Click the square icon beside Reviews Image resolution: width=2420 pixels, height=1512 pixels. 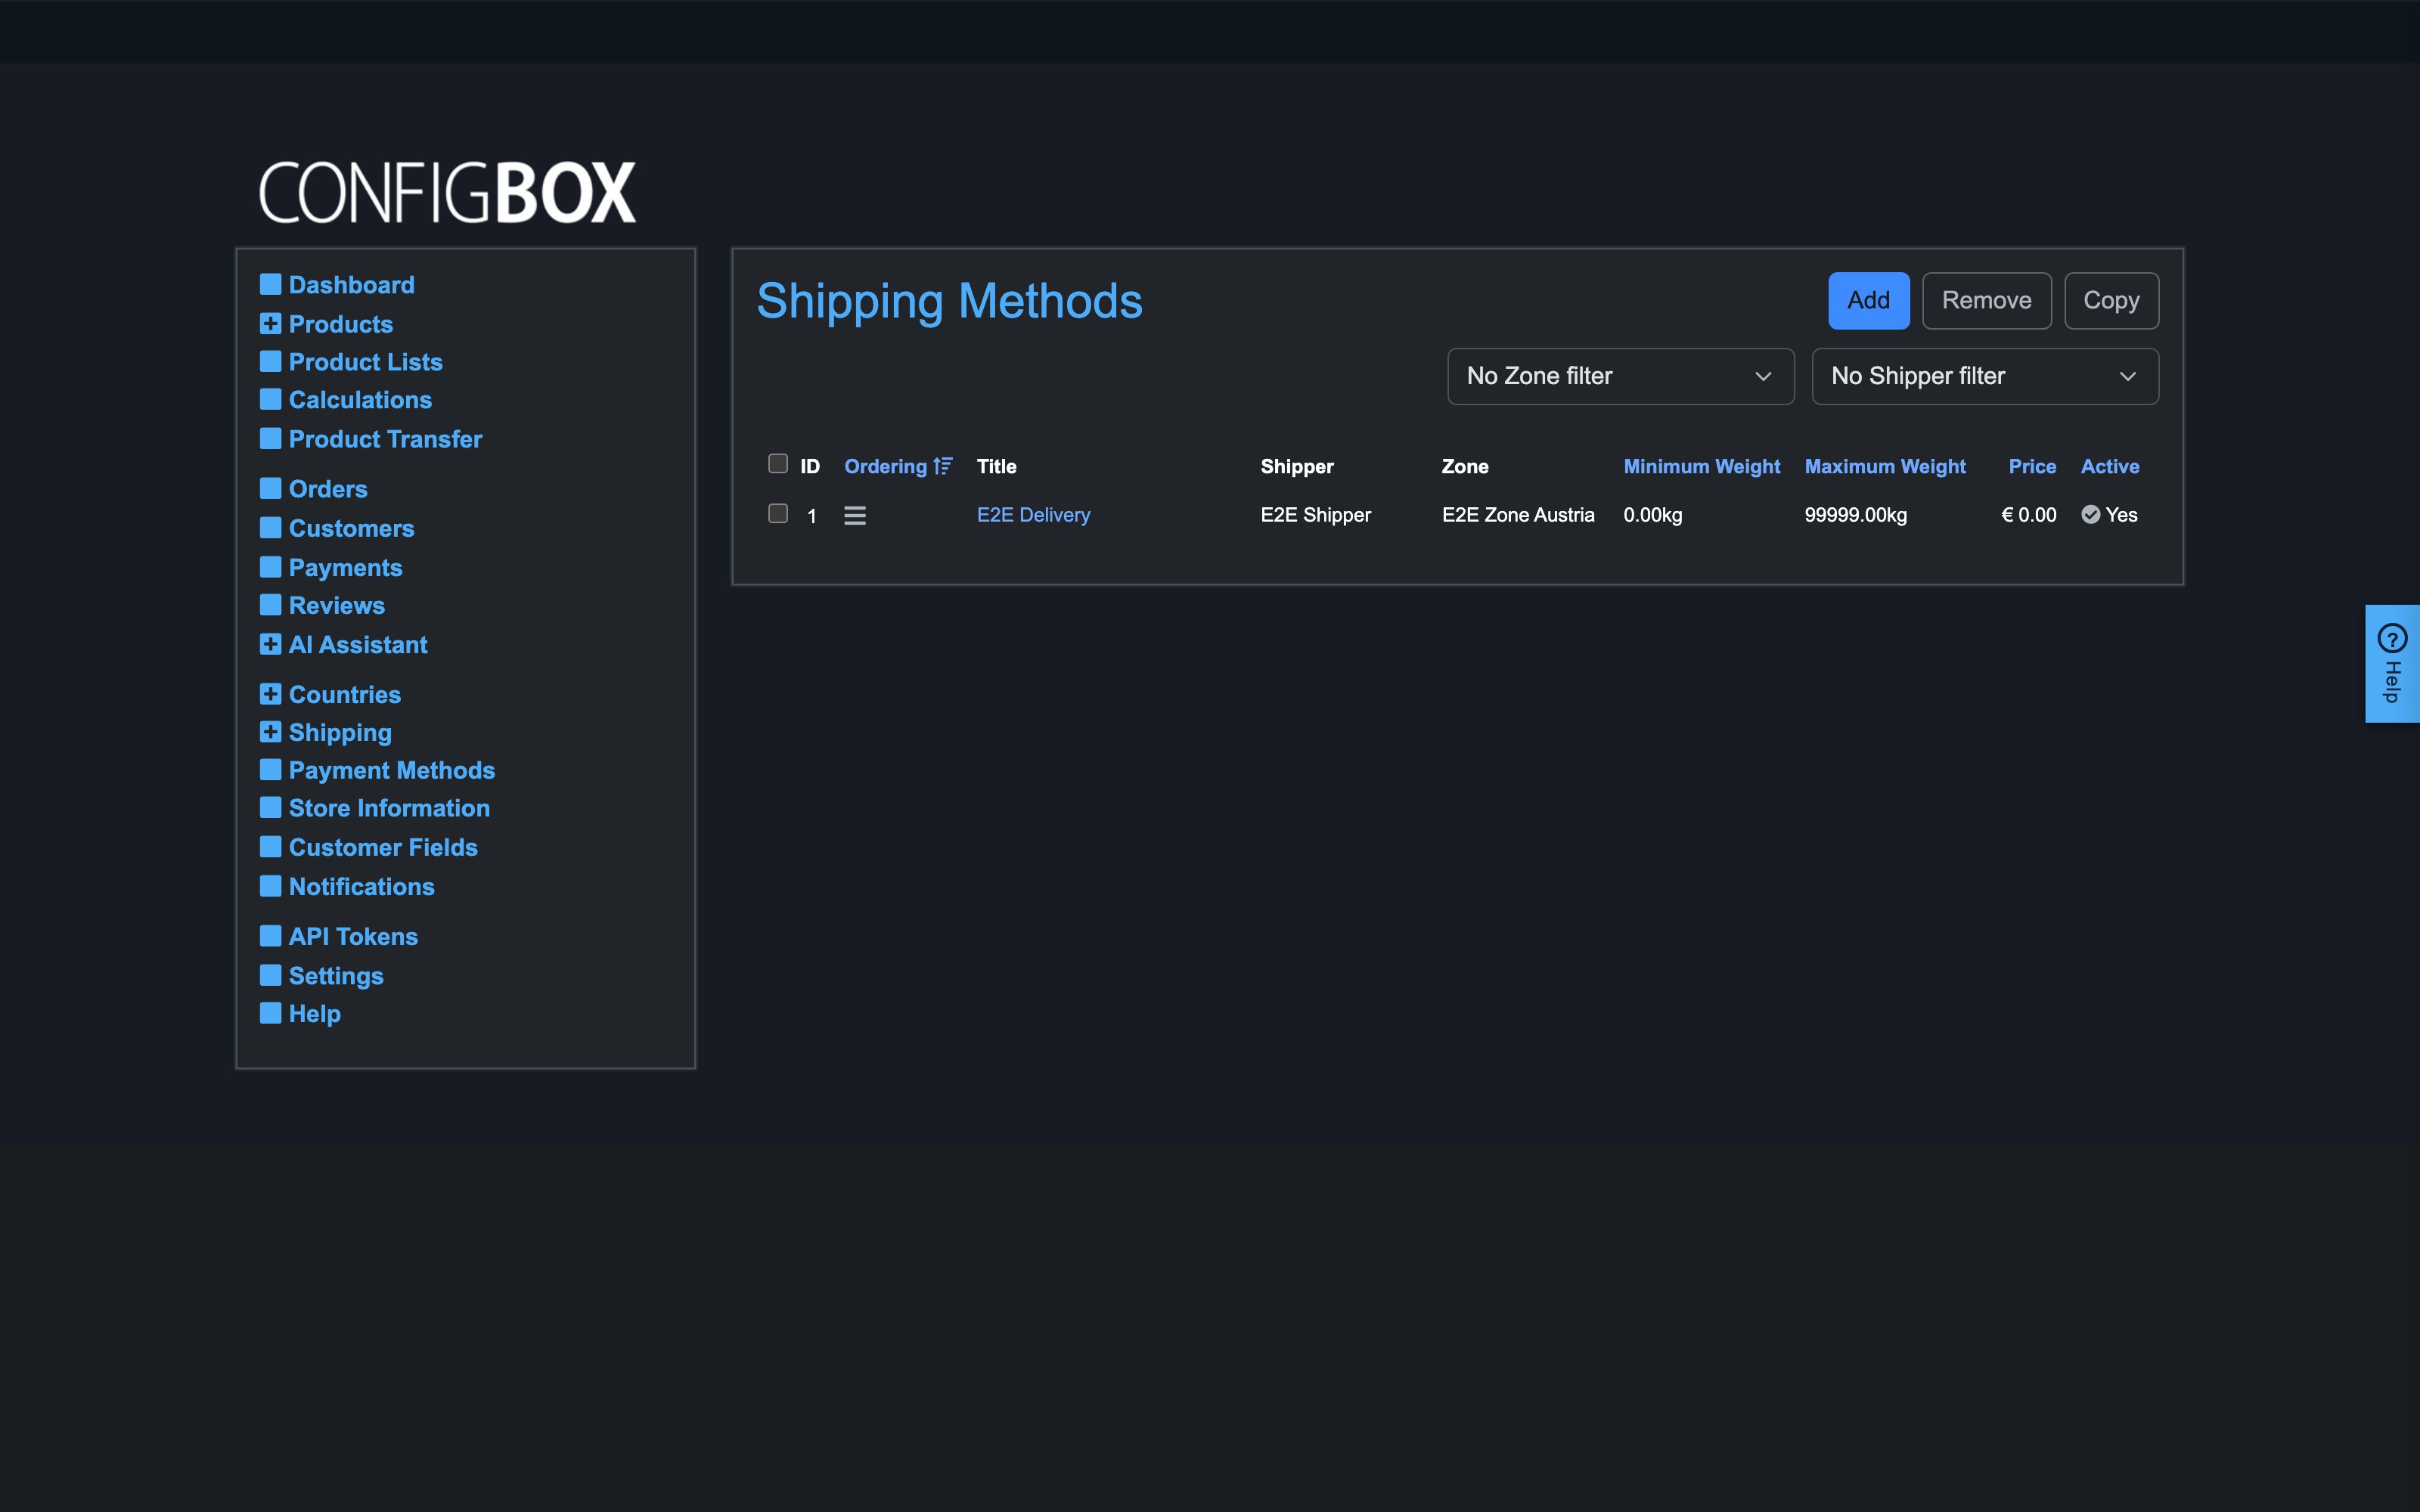tap(270, 605)
